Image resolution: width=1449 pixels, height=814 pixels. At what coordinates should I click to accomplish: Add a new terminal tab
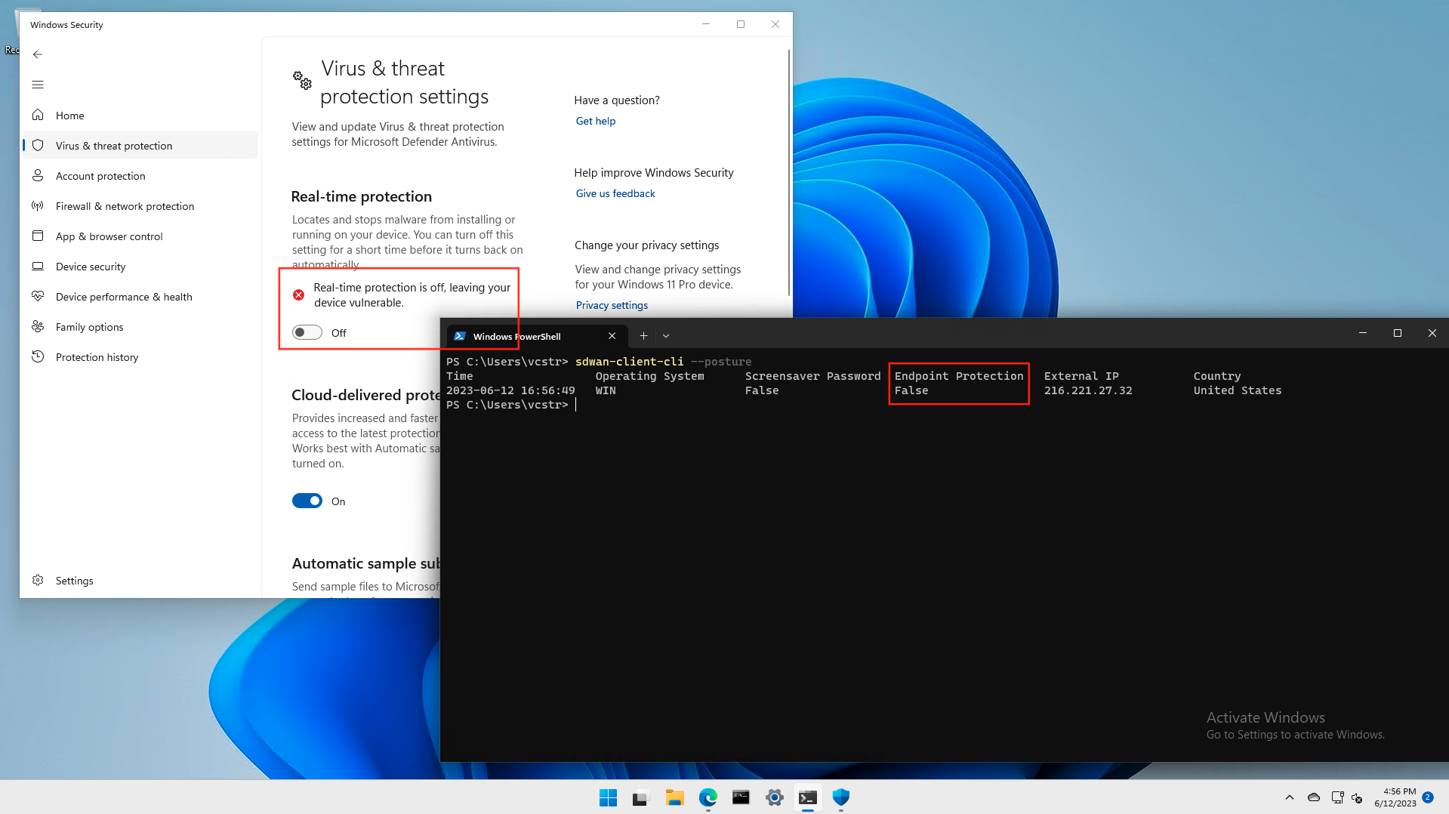tap(643, 336)
